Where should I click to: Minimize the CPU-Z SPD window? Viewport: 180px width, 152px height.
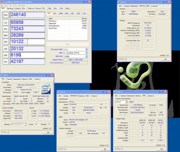[x=159, y=92]
